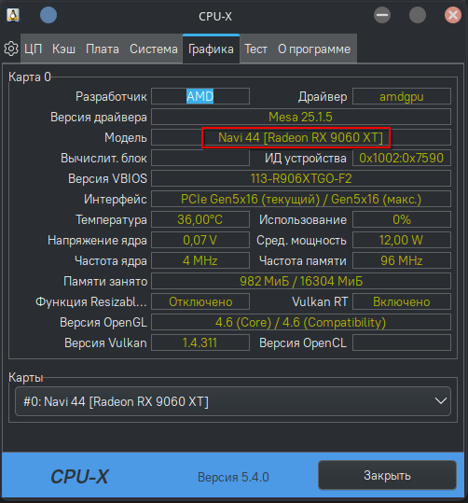Click the PCIe Gen5x16 interface value

pyautogui.click(x=301, y=199)
